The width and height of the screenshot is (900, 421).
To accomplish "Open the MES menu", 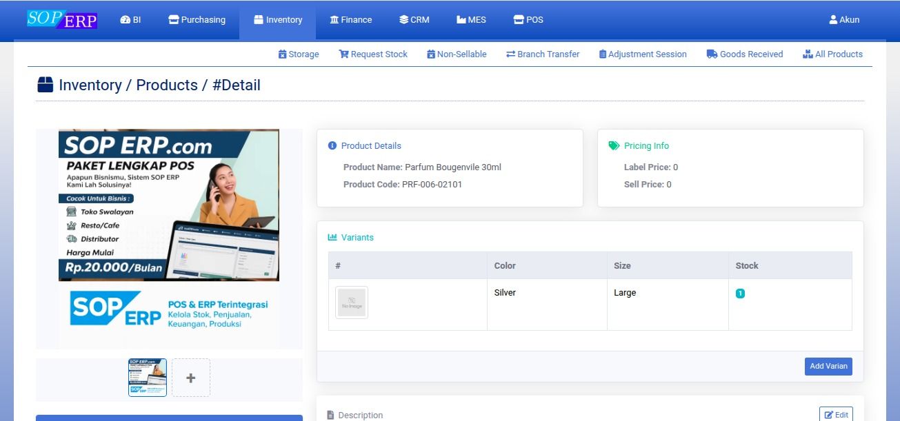I will [471, 20].
